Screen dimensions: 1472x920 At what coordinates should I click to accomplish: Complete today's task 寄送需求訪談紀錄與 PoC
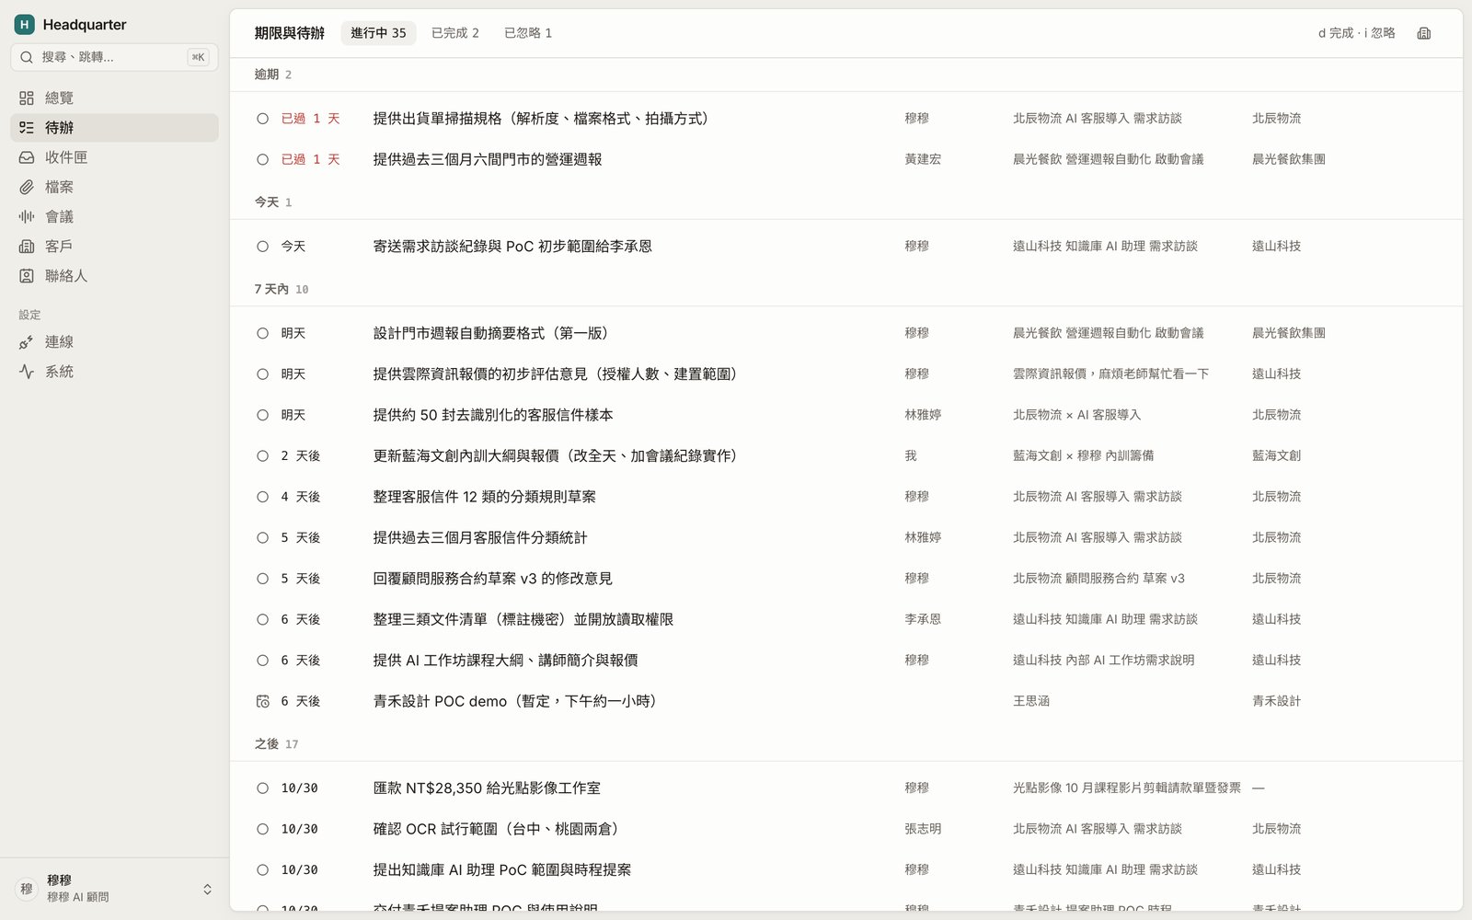[x=262, y=247]
